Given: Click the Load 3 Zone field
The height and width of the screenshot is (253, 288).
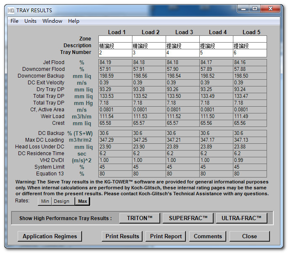Looking at the screenshot, I should pos(182,39).
